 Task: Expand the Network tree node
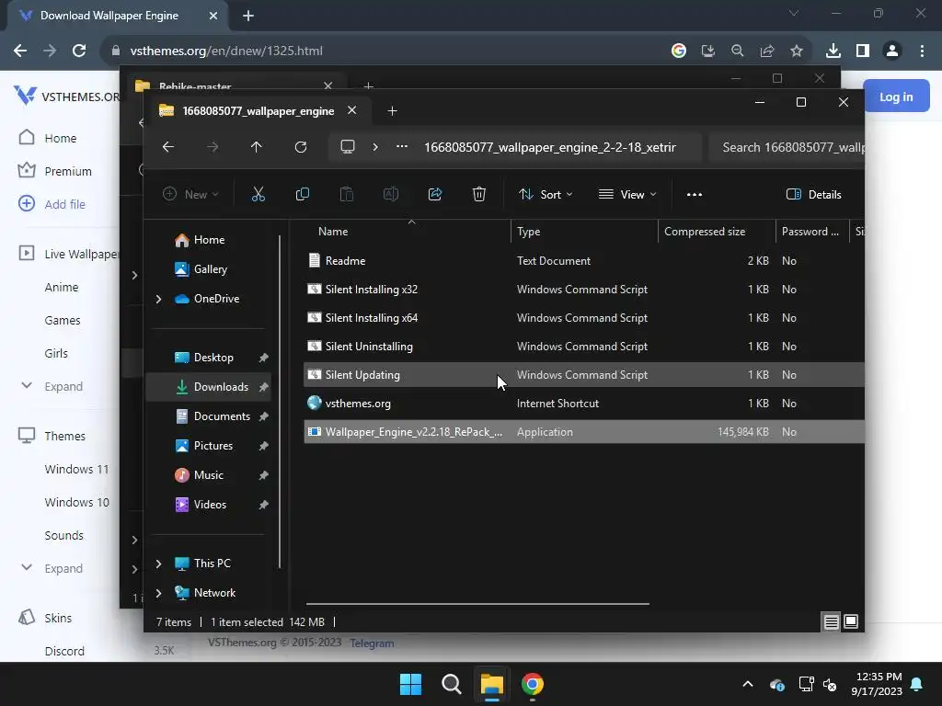click(x=158, y=593)
